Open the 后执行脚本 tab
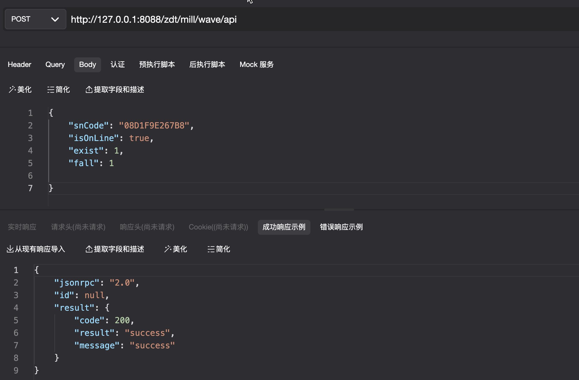Screen dimensions: 579x380 [x=207, y=65]
